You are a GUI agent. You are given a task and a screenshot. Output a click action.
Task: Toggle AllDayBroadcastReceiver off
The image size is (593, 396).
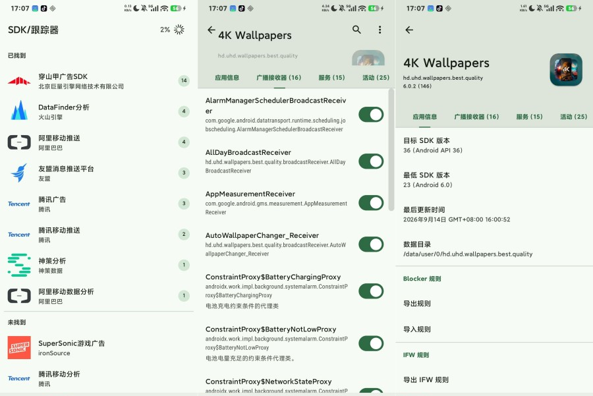point(371,161)
